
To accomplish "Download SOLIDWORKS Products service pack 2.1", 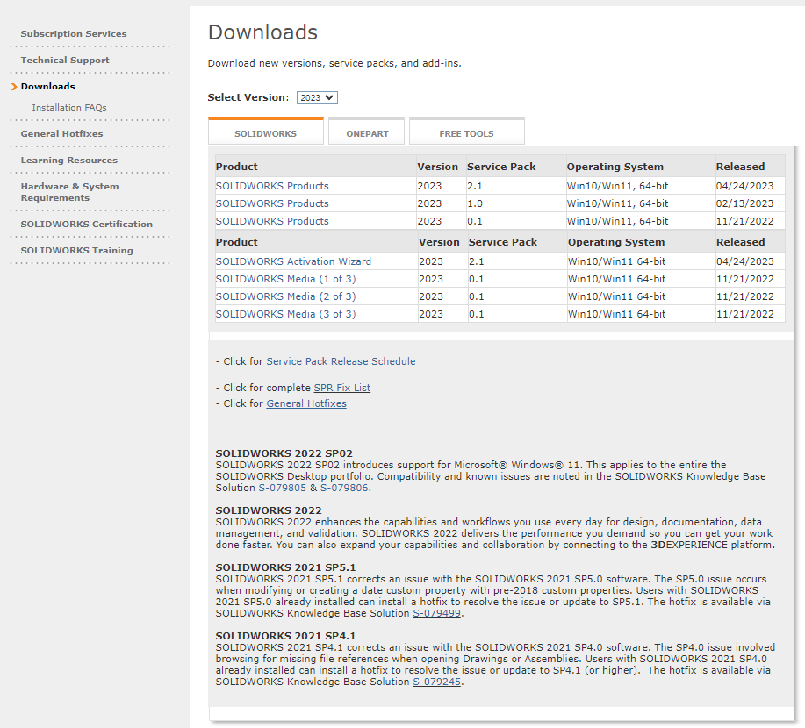I will click(272, 186).
